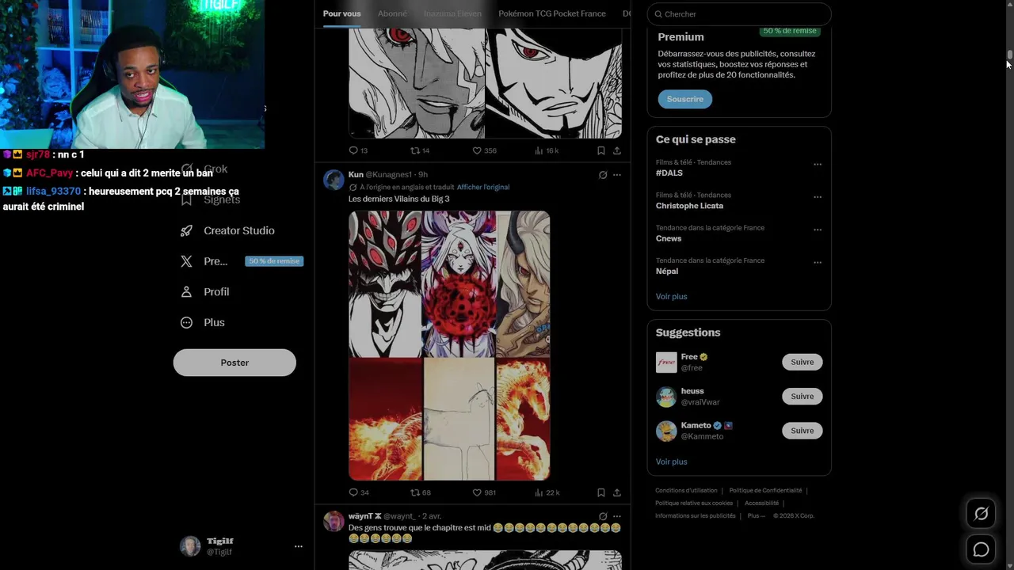Share Kun's Big 3 villains post
The width and height of the screenshot is (1014, 570).
point(617,492)
